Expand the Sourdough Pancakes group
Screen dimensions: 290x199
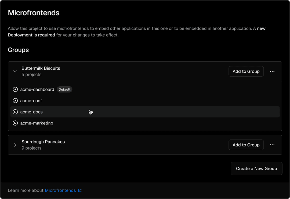[x=15, y=145]
